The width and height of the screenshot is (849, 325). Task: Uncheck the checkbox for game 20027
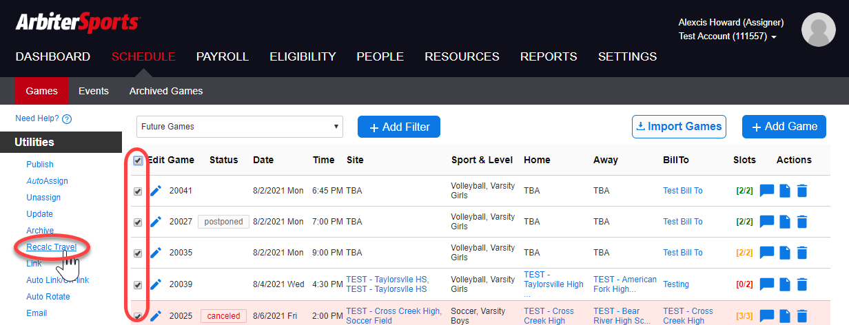click(x=138, y=222)
